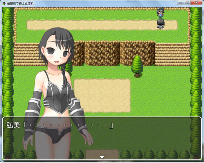Maximize the game window

tap(187, 3)
